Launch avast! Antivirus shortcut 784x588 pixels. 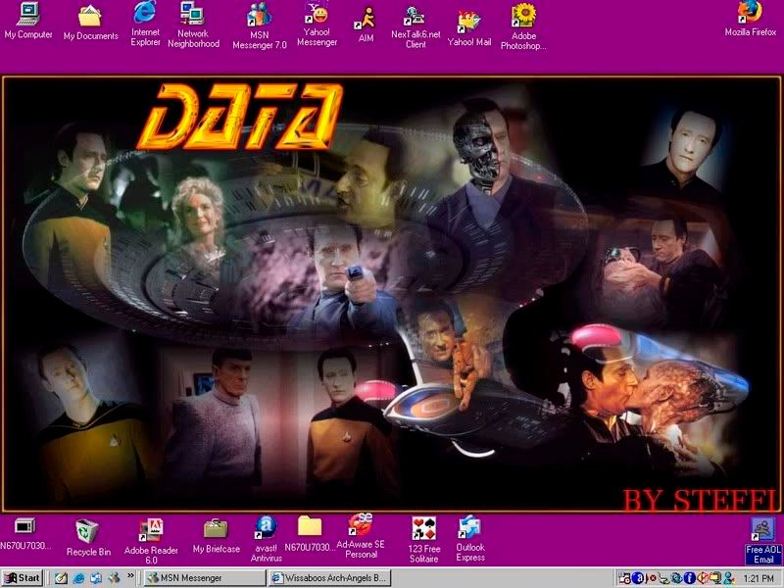coord(266,528)
